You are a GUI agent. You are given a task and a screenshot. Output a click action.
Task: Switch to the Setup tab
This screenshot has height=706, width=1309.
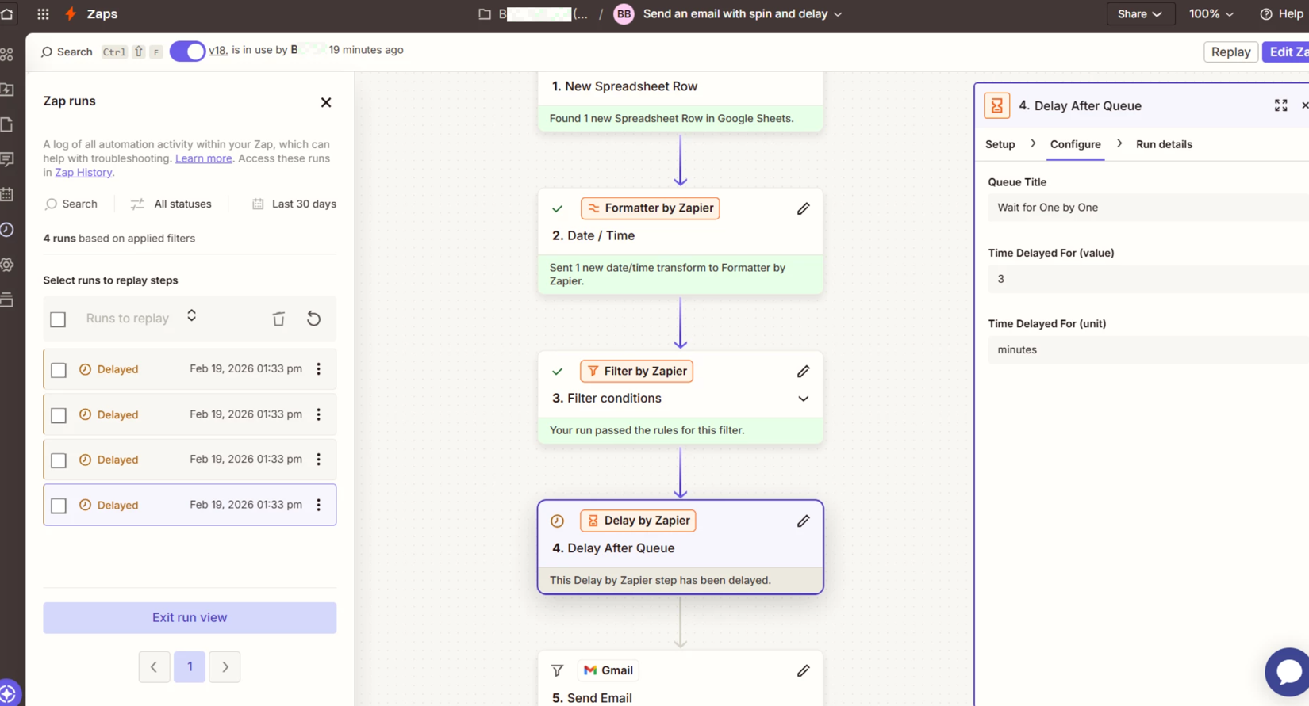coord(1000,144)
